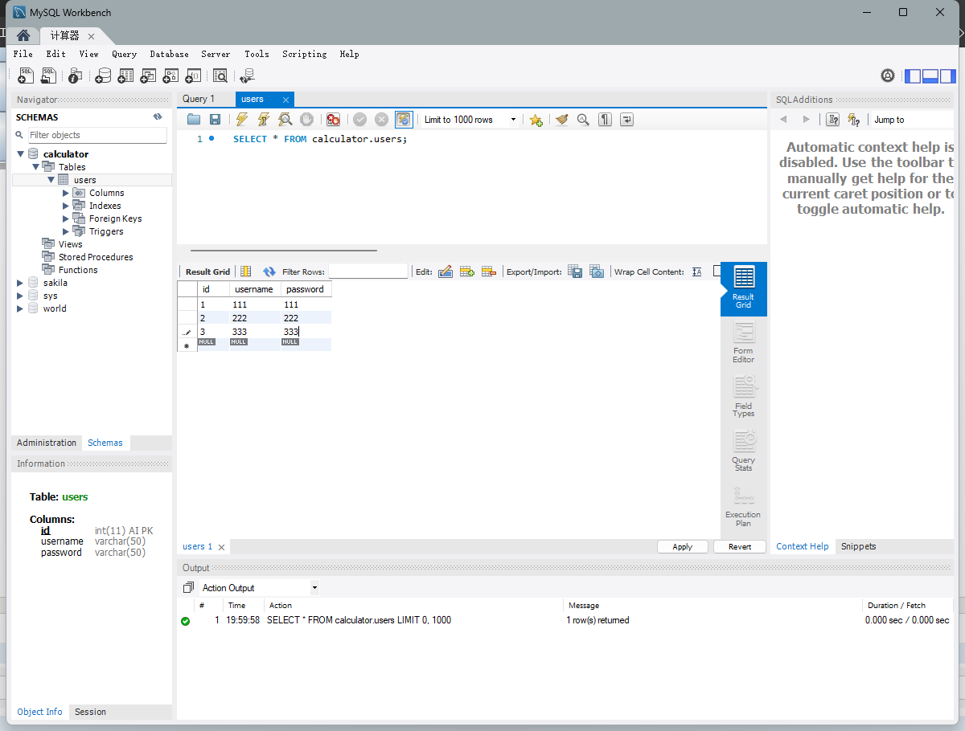965x731 pixels.
Task: Refresh the schemas list icon
Action: pos(158,117)
